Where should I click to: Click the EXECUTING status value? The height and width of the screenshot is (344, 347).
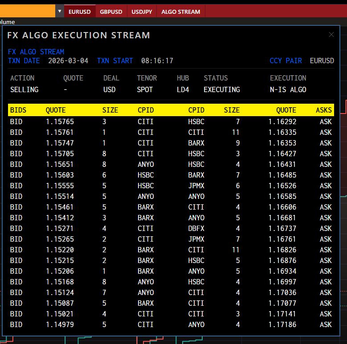221,89
